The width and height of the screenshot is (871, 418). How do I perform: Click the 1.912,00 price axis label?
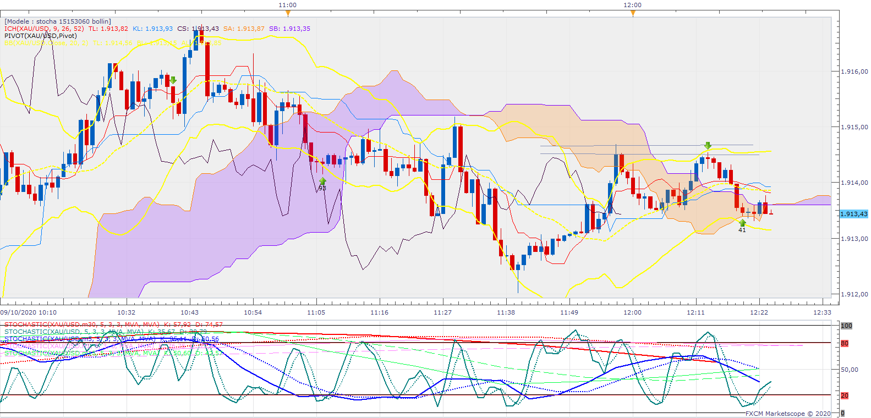(854, 294)
